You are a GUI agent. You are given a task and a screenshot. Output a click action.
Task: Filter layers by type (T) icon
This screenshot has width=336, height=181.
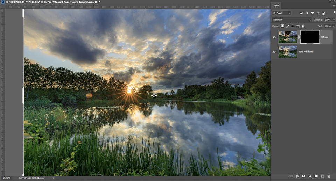pos(313,13)
